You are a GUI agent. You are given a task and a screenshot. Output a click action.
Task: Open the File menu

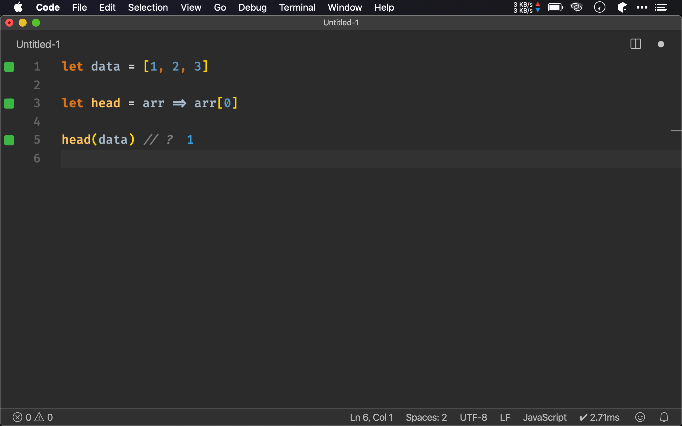click(79, 7)
